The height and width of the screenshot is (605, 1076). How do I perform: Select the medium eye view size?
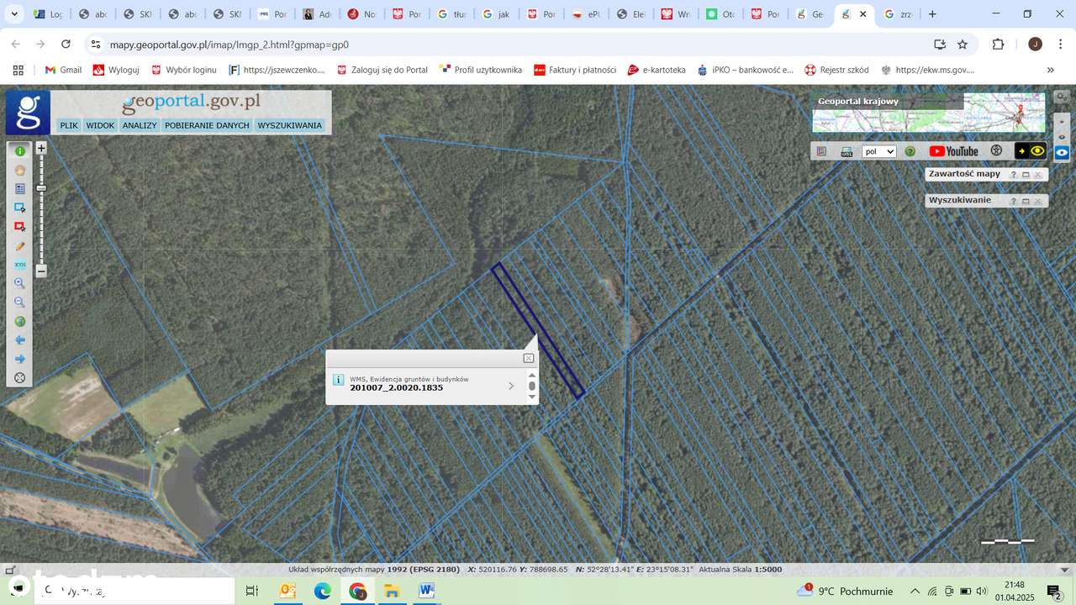[1062, 136]
